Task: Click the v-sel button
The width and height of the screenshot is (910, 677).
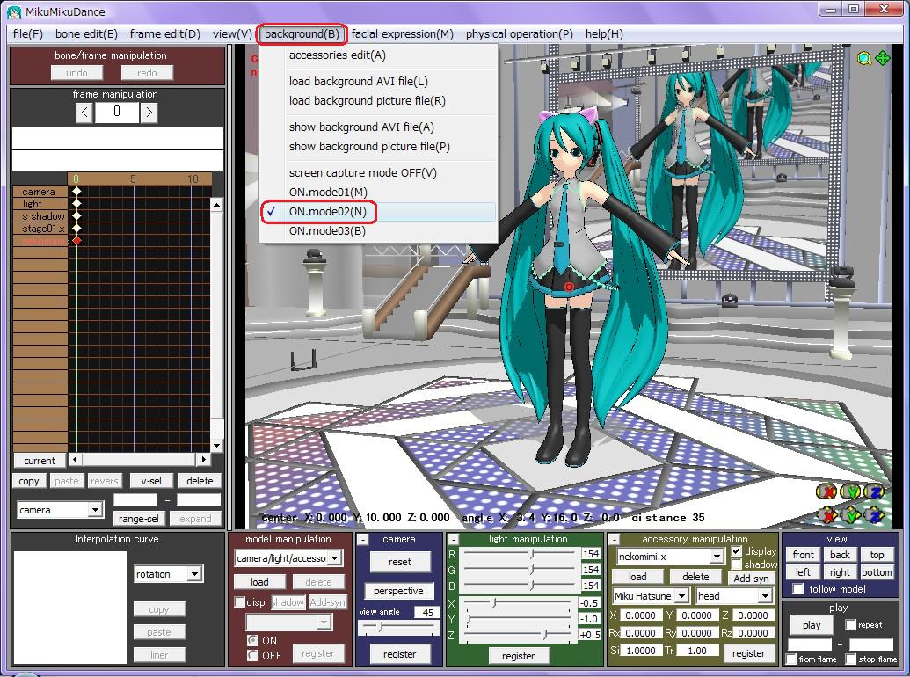Action: [x=151, y=480]
